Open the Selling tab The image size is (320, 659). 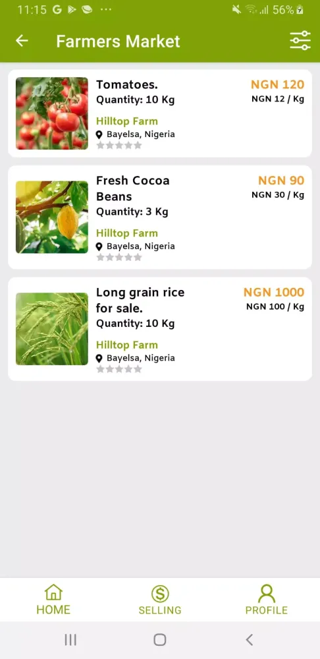point(160,600)
